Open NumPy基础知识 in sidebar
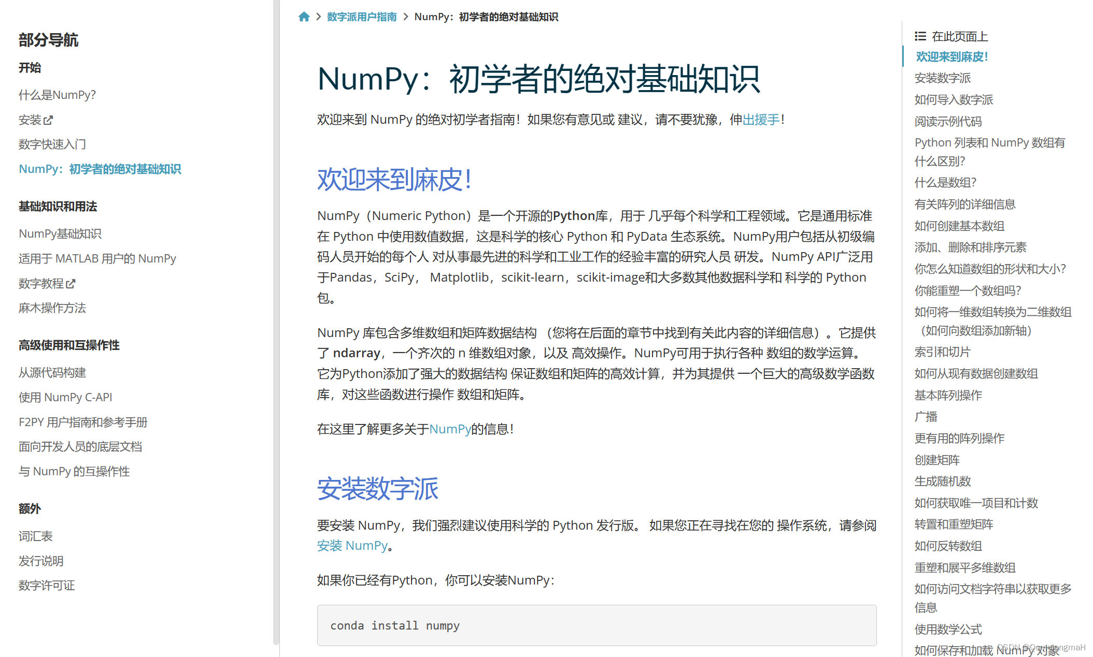Screen dimensions: 1093x657 [60, 233]
